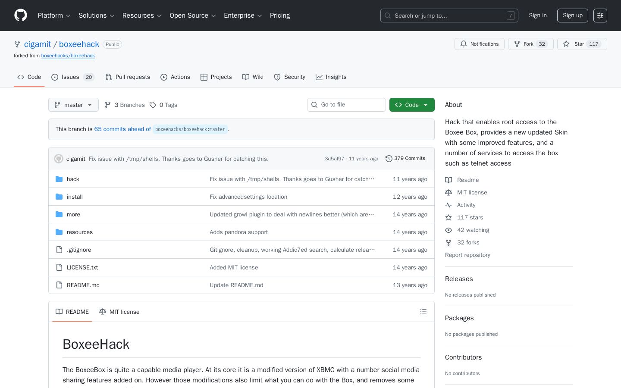Image resolution: width=621 pixels, height=388 pixels.
Task: Switch to the Security tab
Action: click(x=290, y=77)
